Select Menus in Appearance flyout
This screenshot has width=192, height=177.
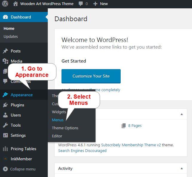pos(58,120)
